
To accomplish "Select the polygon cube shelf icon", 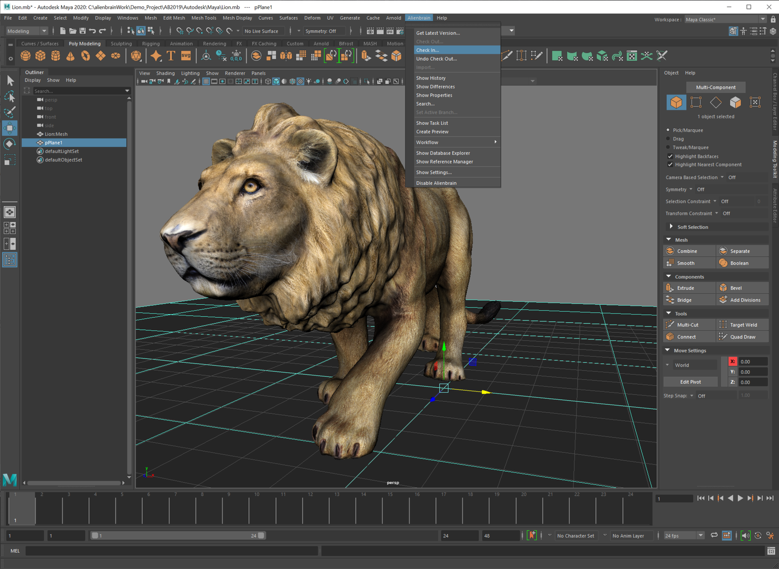I will point(40,56).
